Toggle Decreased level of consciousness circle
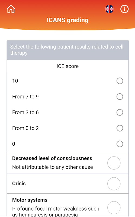The image size is (135, 217). click(114, 163)
